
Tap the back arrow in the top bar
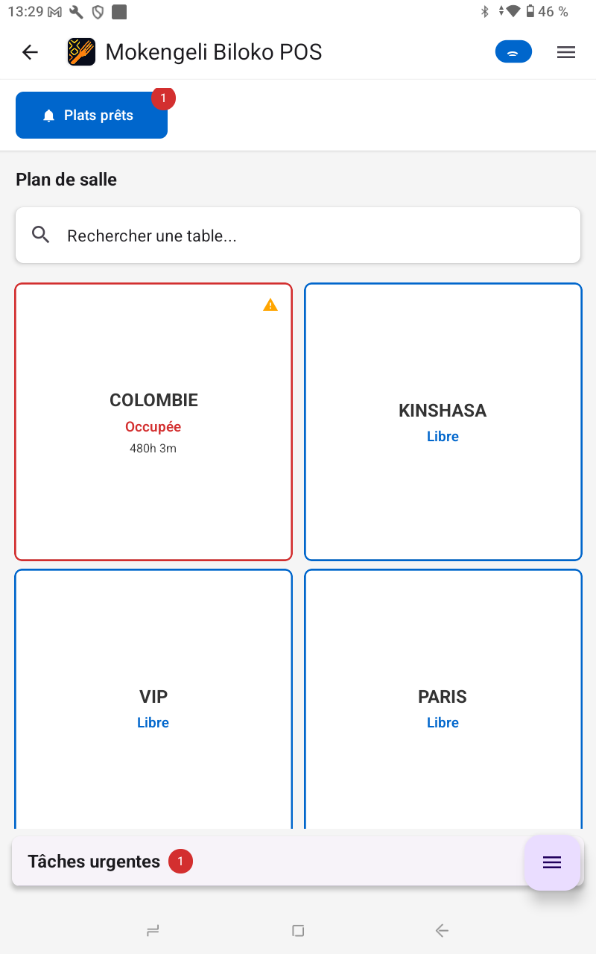(29, 51)
